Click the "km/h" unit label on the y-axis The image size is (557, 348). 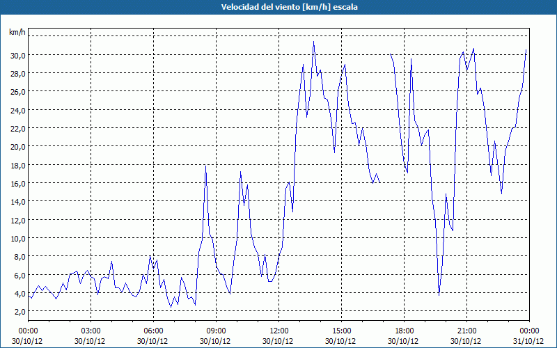tap(17, 32)
